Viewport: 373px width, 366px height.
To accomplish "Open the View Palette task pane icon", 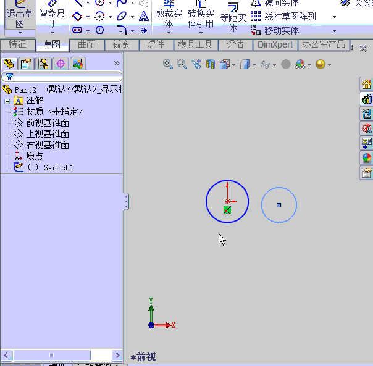I will 366,143.
